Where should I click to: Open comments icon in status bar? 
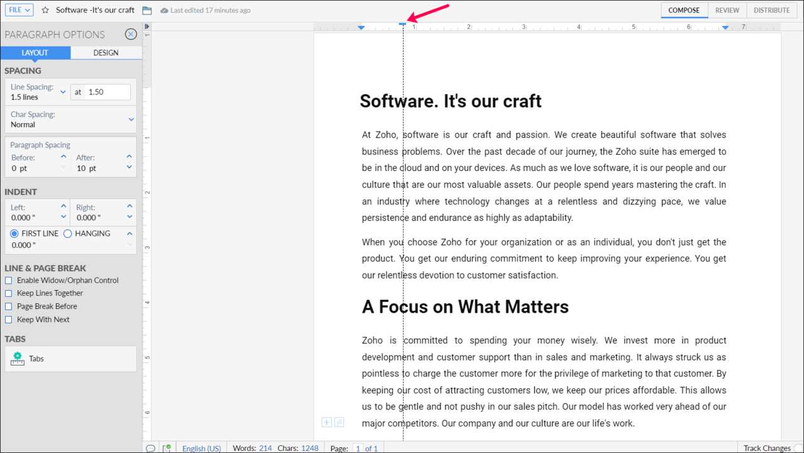(151, 448)
